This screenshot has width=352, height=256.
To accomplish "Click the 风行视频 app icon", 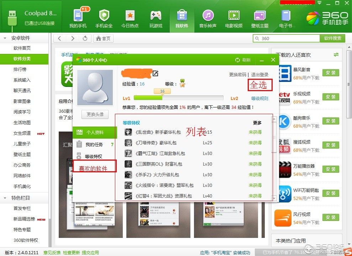I will point(283,218).
